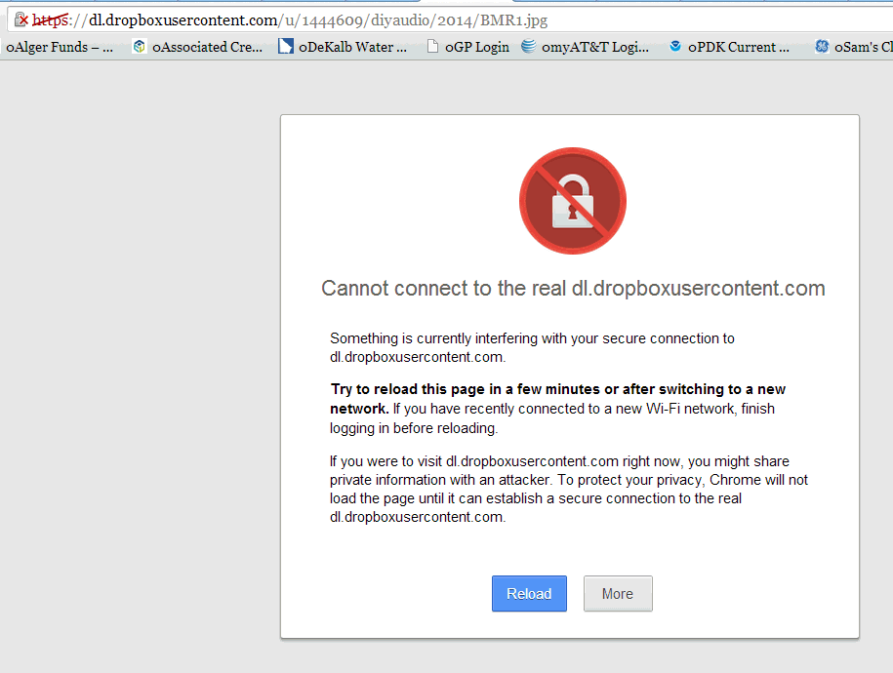
Task: Open the oGP Login bookmark label
Action: click(x=477, y=47)
